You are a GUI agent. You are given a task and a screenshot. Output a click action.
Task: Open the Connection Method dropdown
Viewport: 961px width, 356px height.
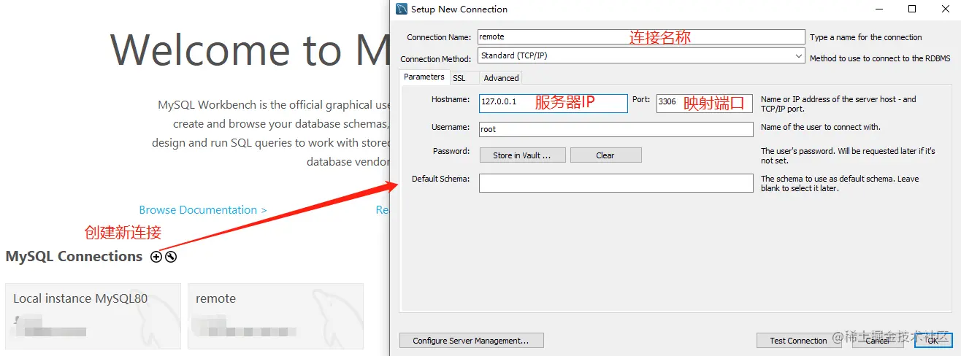[641, 55]
